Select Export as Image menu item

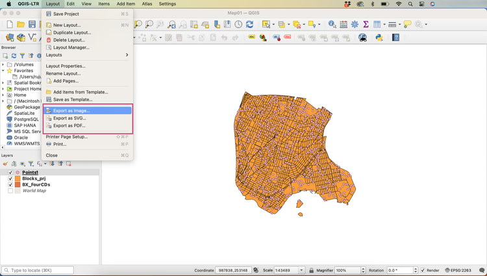(71, 111)
